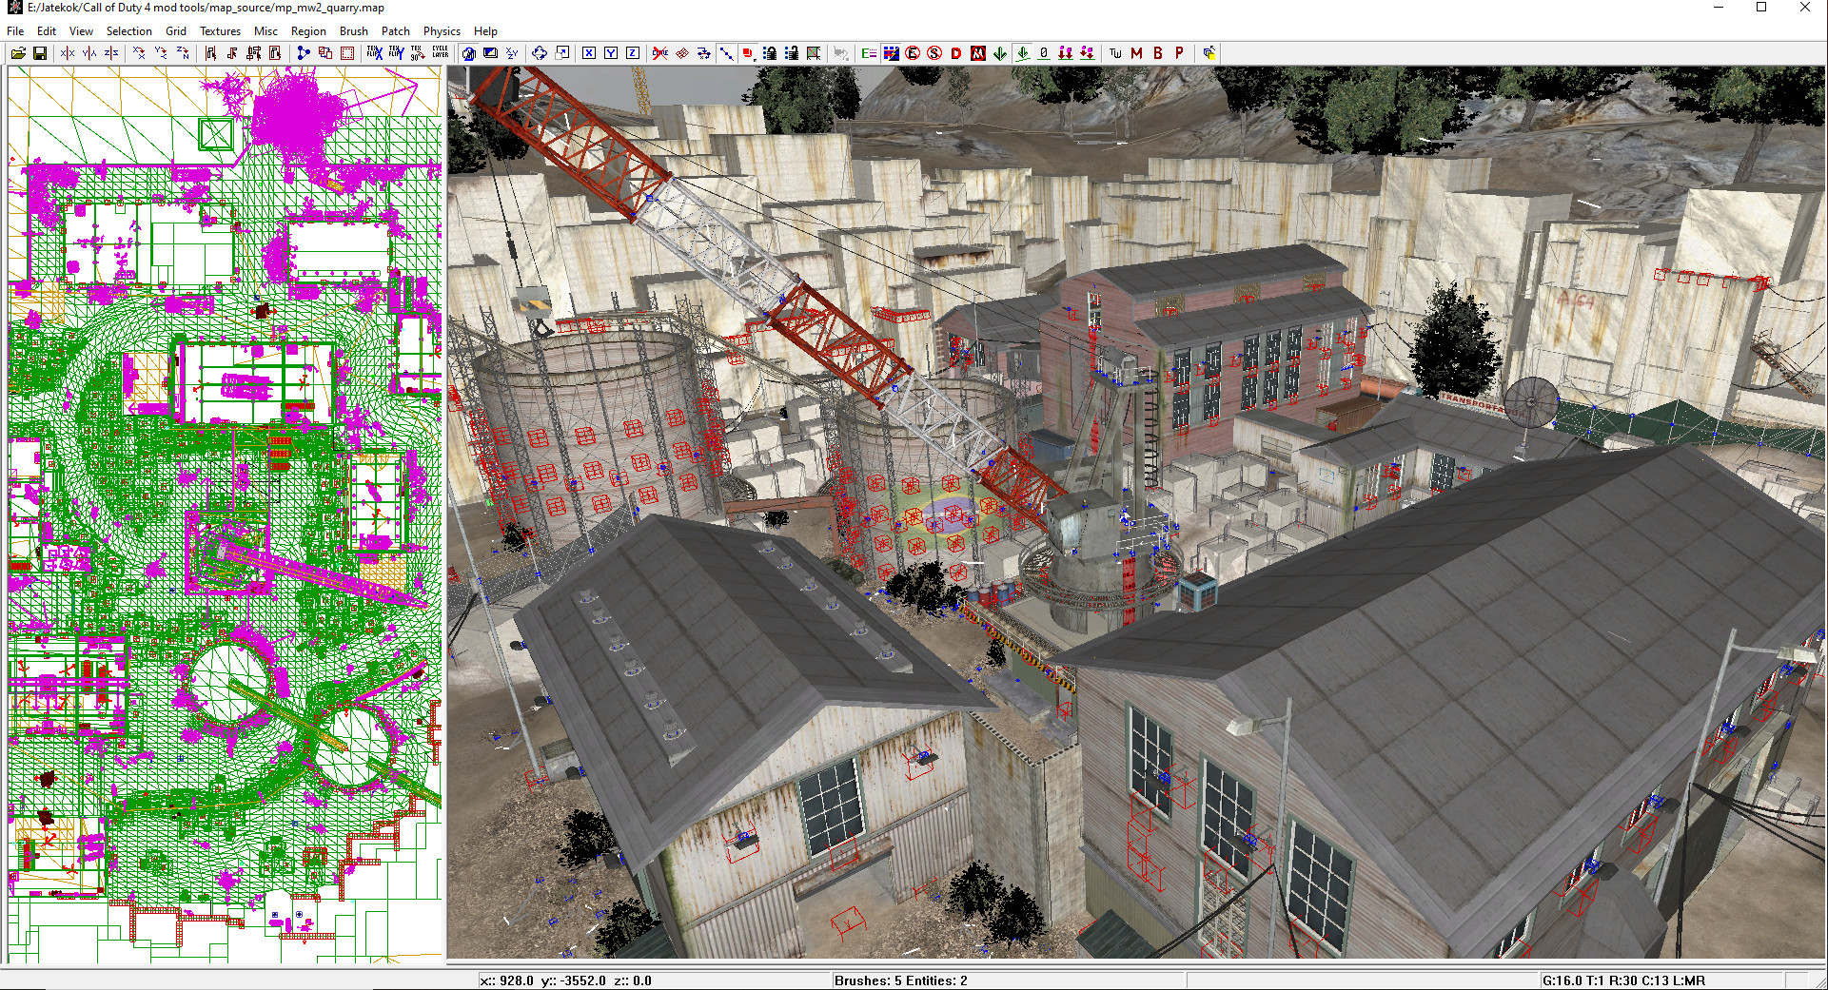Toggle the Z axis lock button

pyautogui.click(x=633, y=53)
